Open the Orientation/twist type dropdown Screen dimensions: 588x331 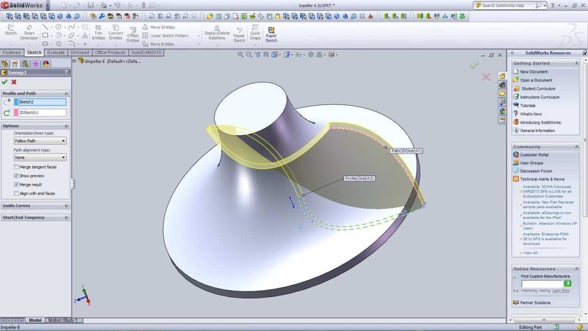click(x=40, y=141)
